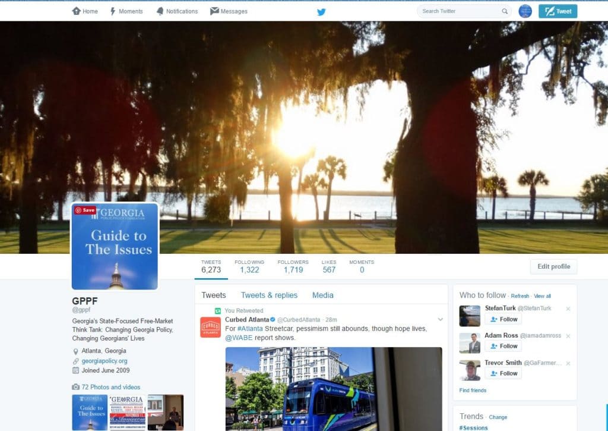
Task: Click the Twitter bird logo
Action: (x=321, y=11)
